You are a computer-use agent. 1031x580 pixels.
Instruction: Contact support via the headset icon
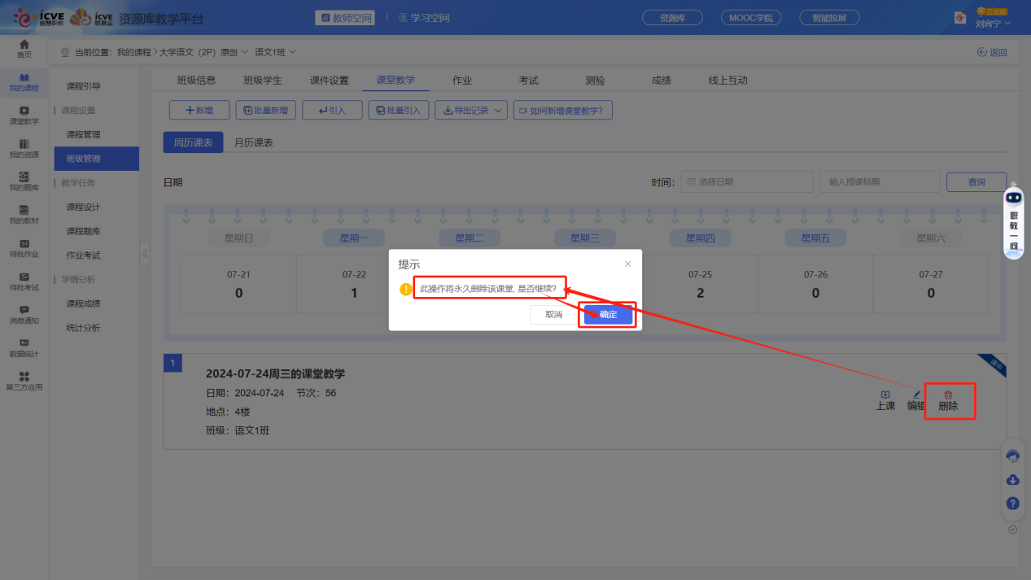(x=1012, y=456)
